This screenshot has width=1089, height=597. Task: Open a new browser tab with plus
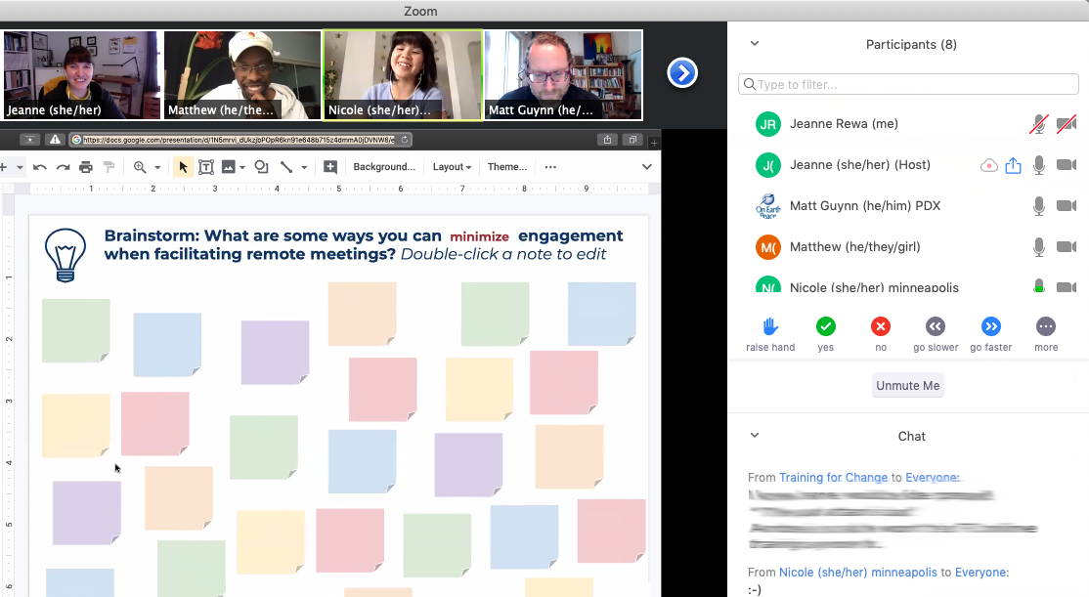654,143
